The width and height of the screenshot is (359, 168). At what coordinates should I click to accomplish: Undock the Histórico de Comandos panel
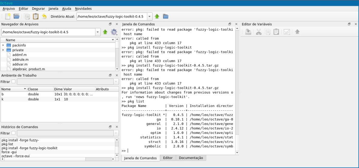[110, 127]
